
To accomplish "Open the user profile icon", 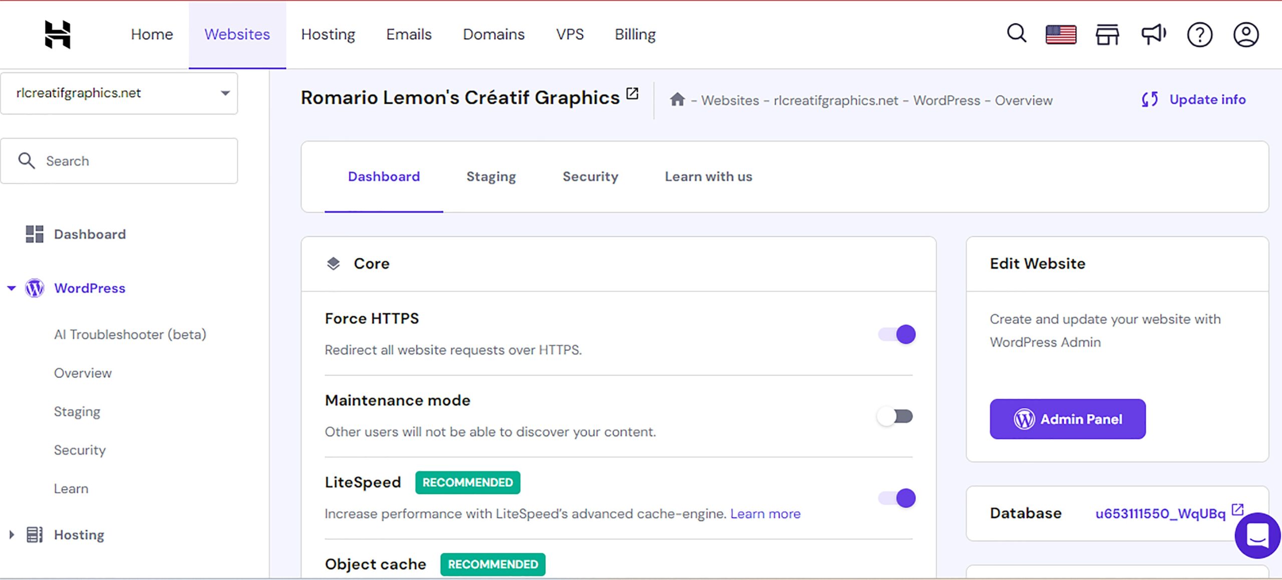I will point(1245,35).
